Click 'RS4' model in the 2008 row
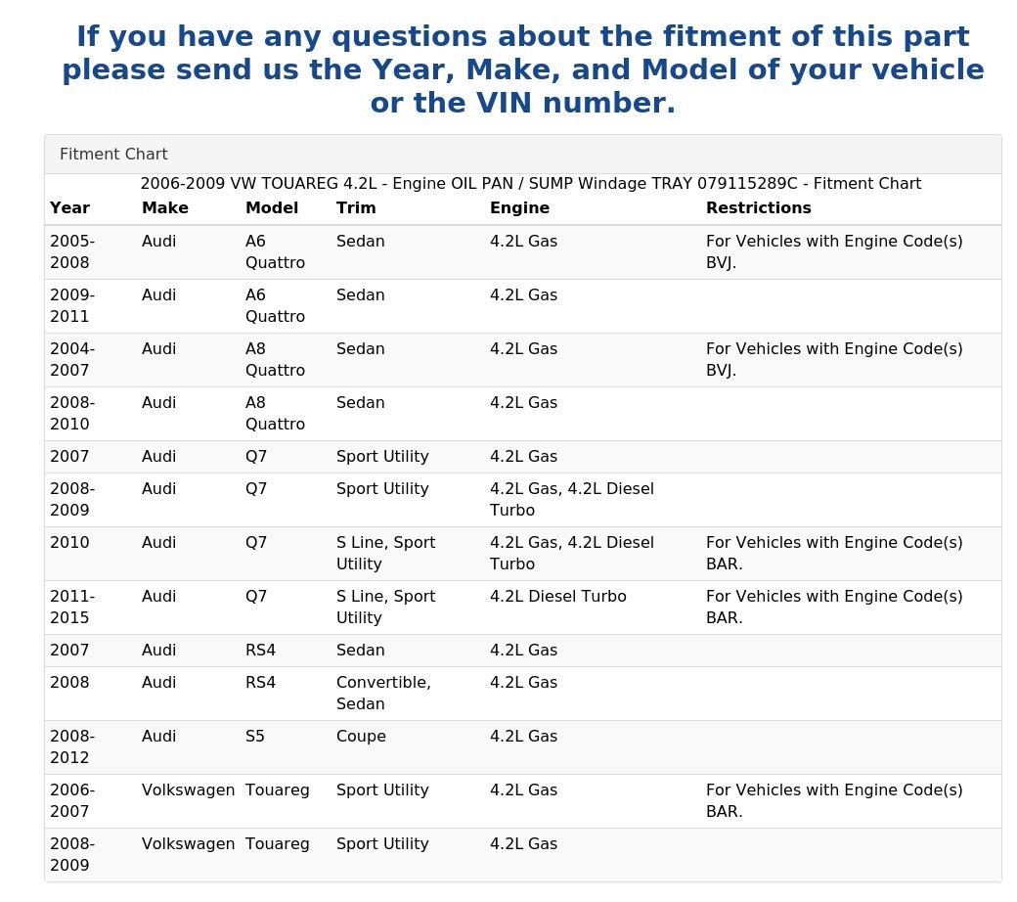This screenshot has width=1017, height=902. [x=260, y=683]
